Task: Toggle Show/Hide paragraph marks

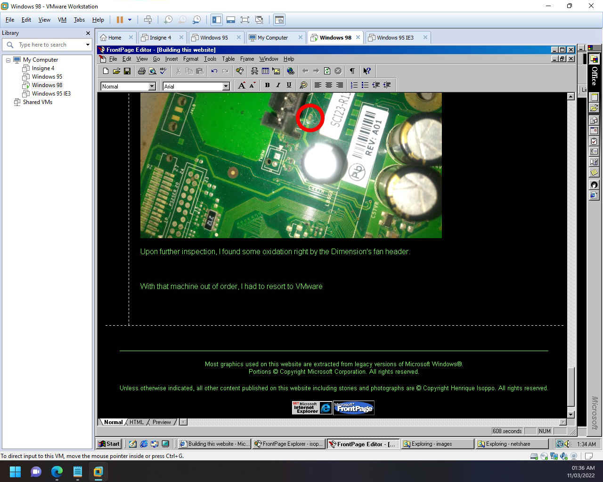Action: (352, 71)
